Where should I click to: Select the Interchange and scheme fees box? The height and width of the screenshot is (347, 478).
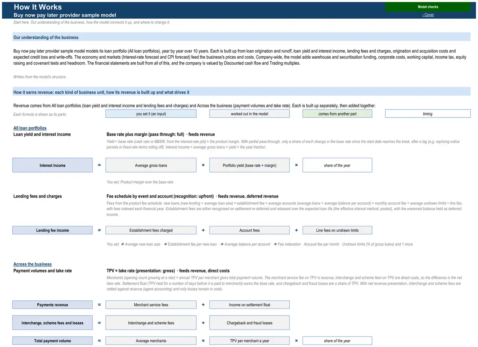(151, 323)
